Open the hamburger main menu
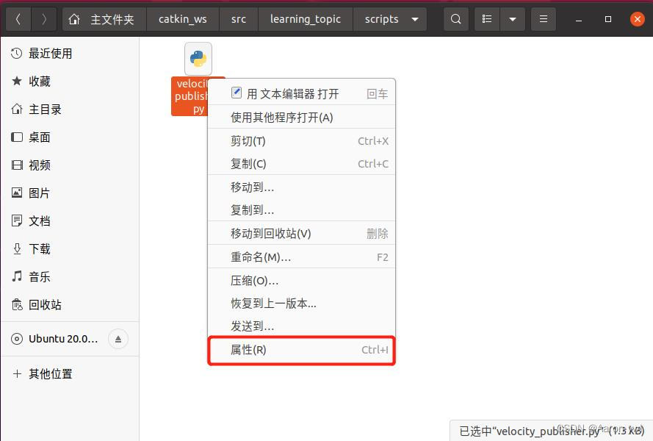Screen dimensions: 653x441 (544, 19)
